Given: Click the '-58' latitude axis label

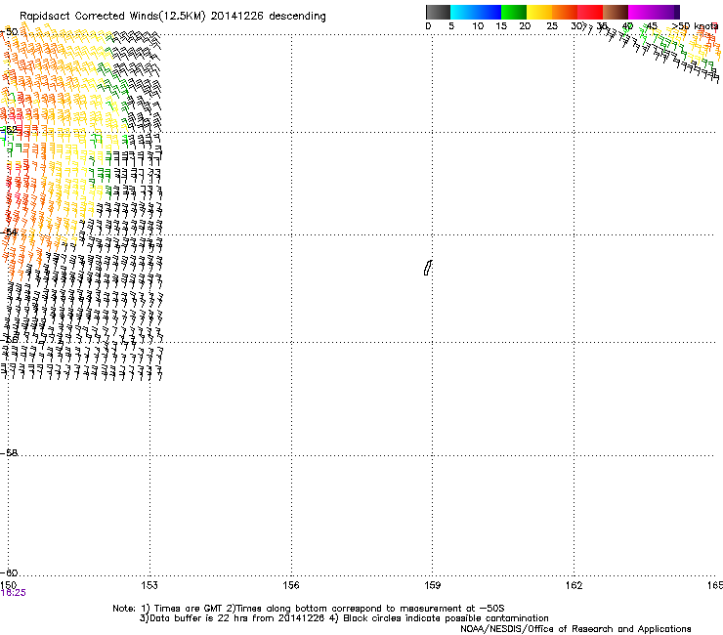Looking at the screenshot, I should click(9, 453).
